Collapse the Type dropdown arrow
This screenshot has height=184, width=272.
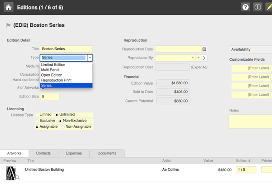pos(90,58)
